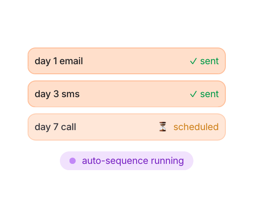Click the 'day 3 sms' label text

tap(57, 94)
